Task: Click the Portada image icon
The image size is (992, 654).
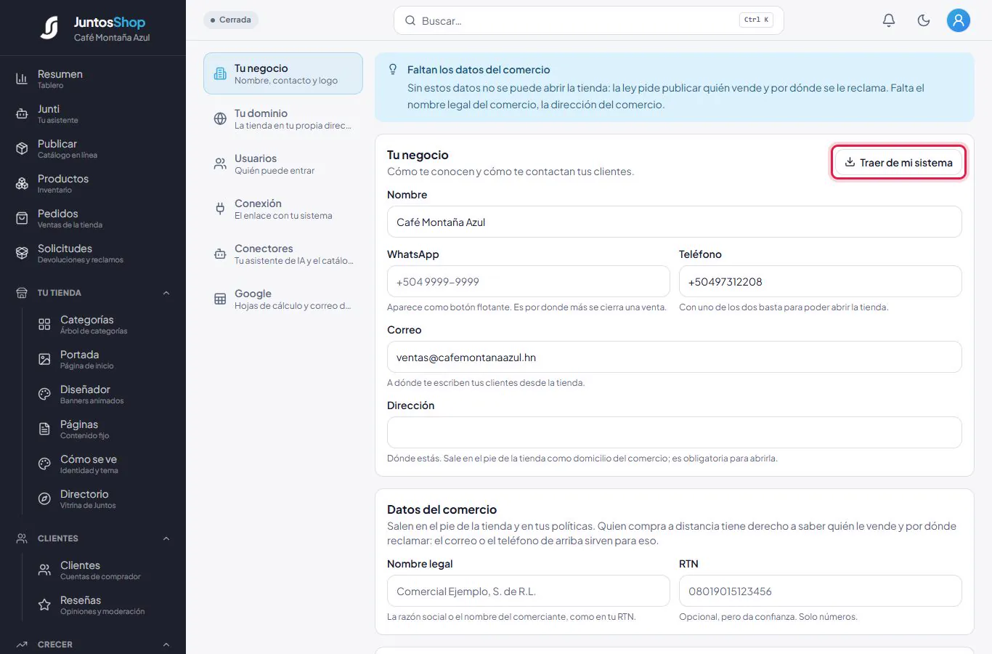Action: tap(44, 359)
